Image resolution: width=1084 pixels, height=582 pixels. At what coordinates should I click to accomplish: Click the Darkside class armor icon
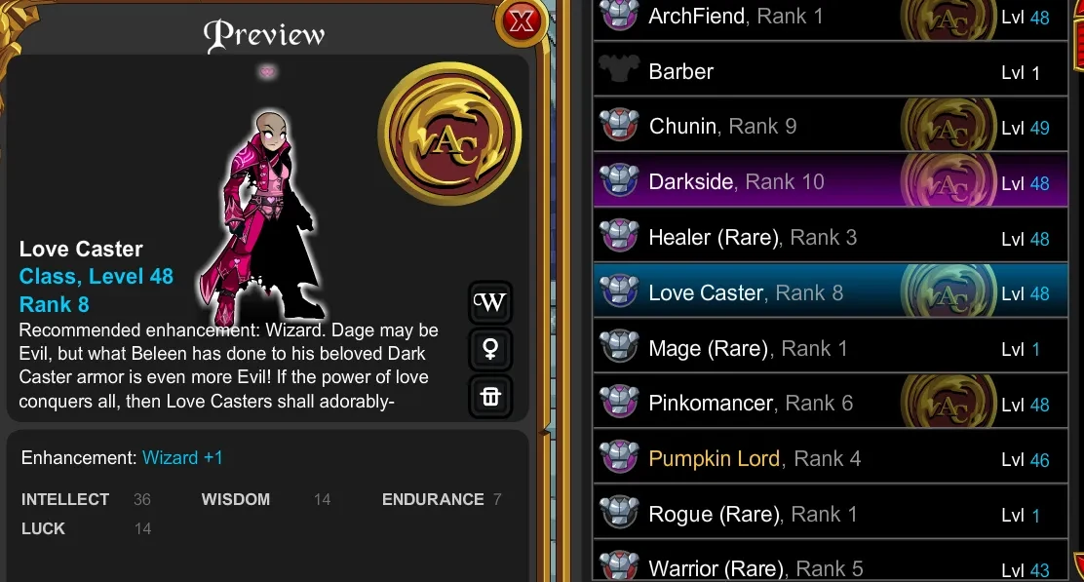click(619, 180)
